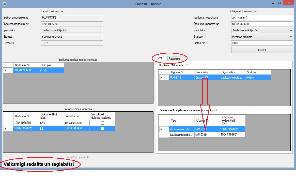
Task: Click the application icon in the title bar
Action: pos(5,4)
